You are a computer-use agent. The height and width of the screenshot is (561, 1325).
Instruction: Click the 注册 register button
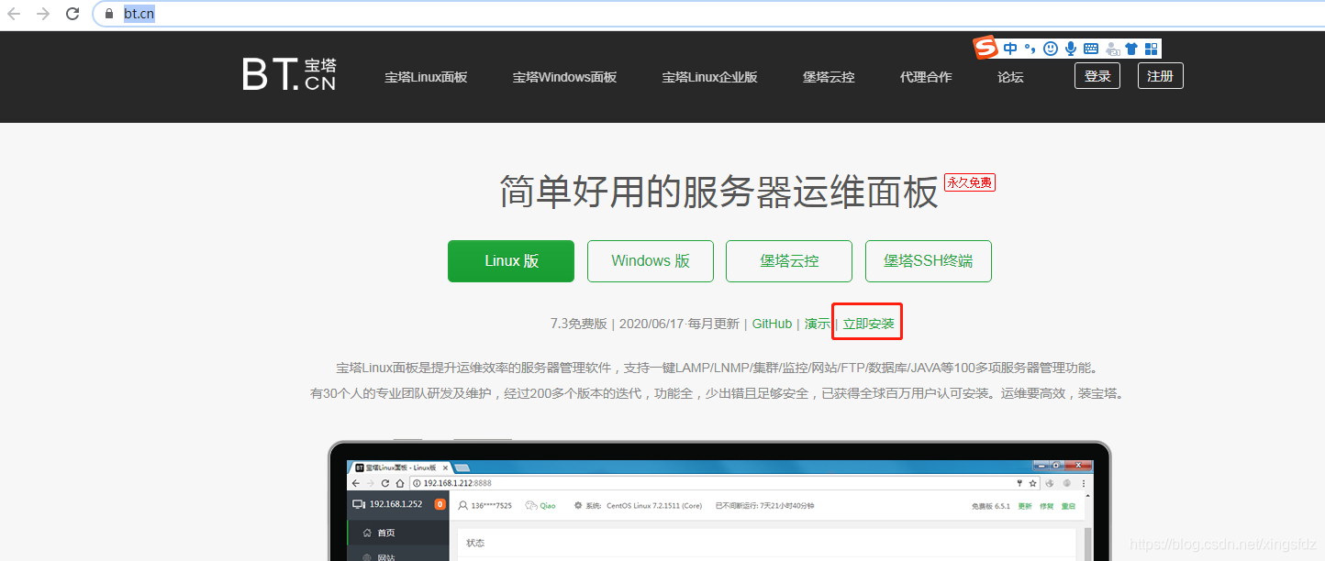pyautogui.click(x=1161, y=76)
